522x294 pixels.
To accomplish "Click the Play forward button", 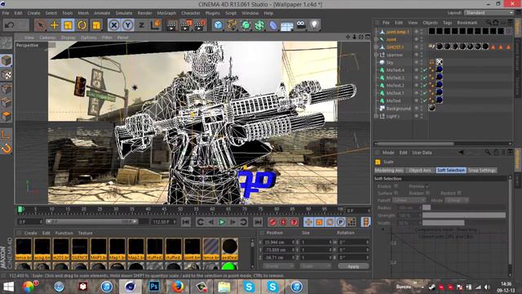I will 222,222.
